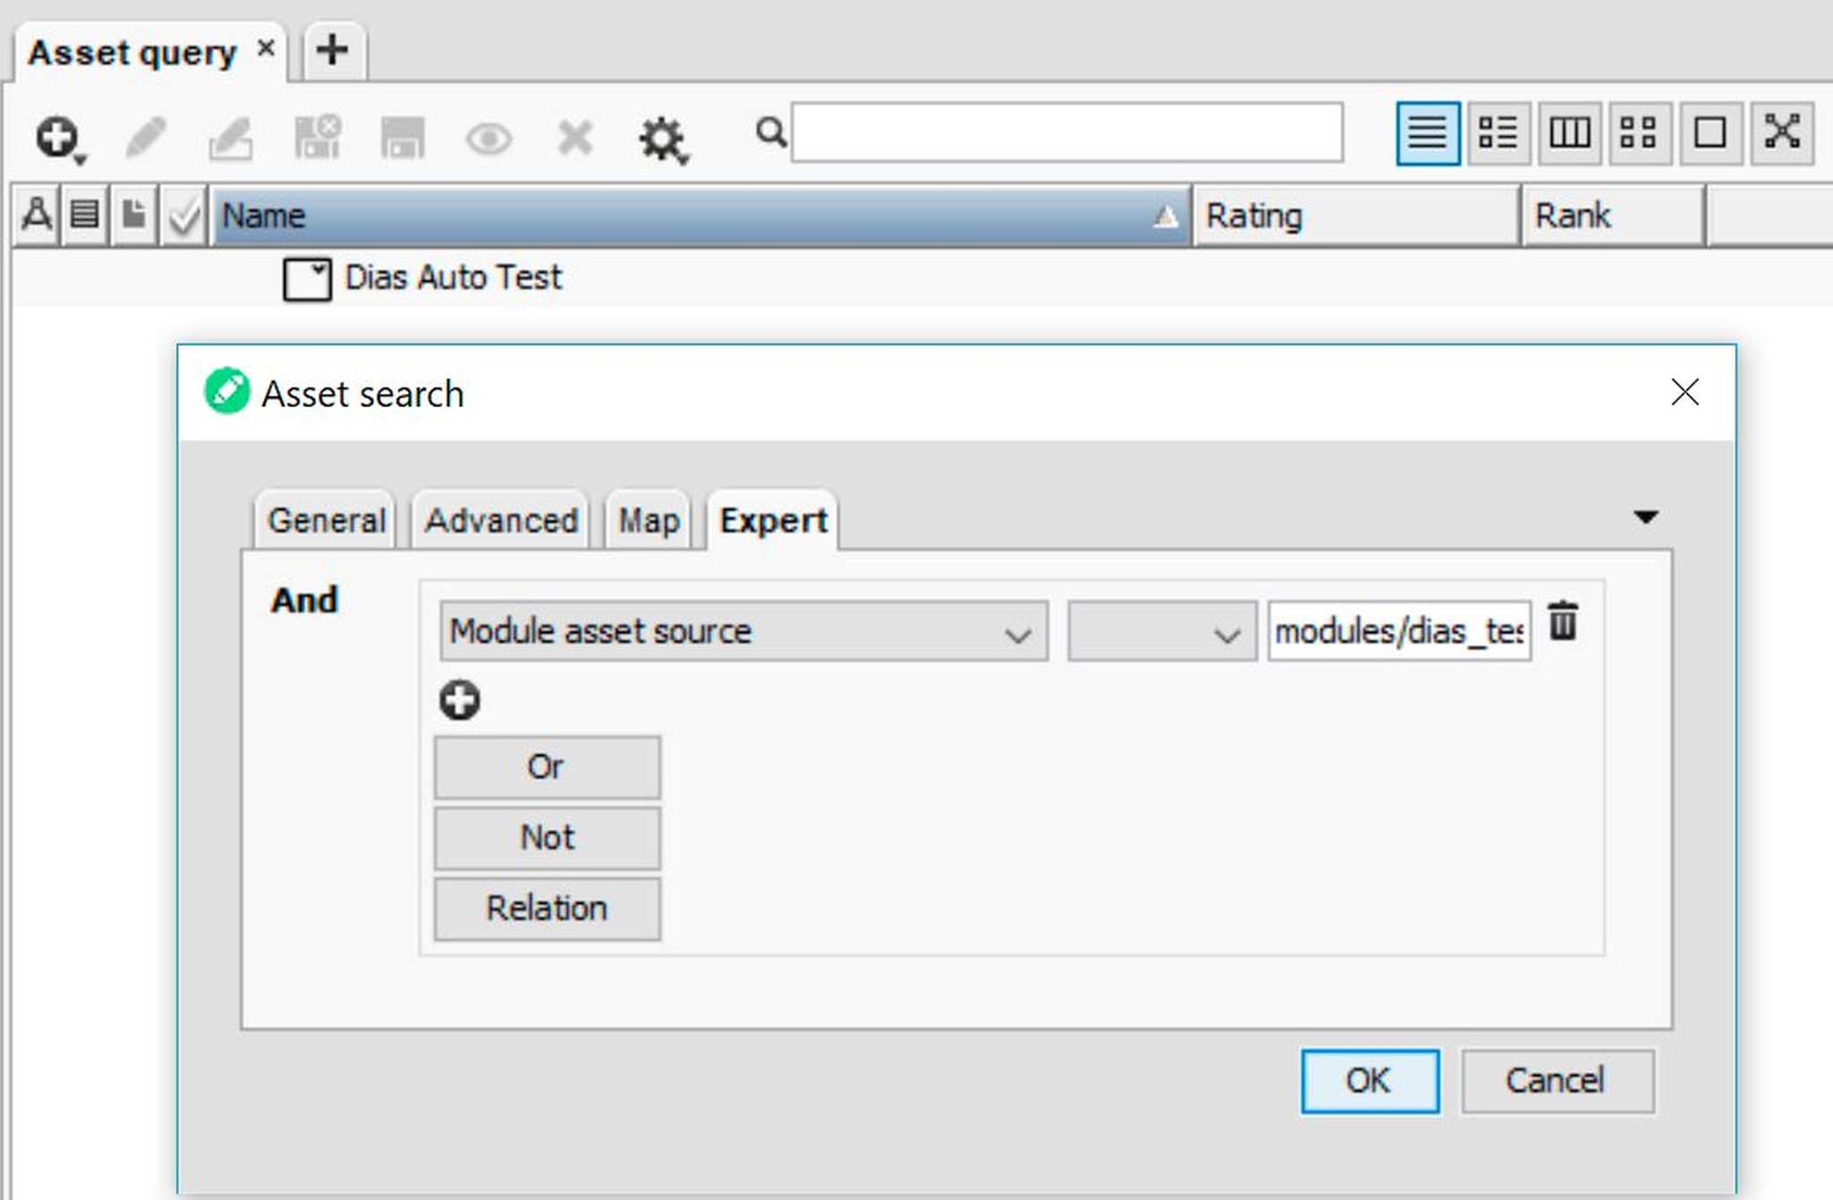Select the column view icon

[1569, 133]
